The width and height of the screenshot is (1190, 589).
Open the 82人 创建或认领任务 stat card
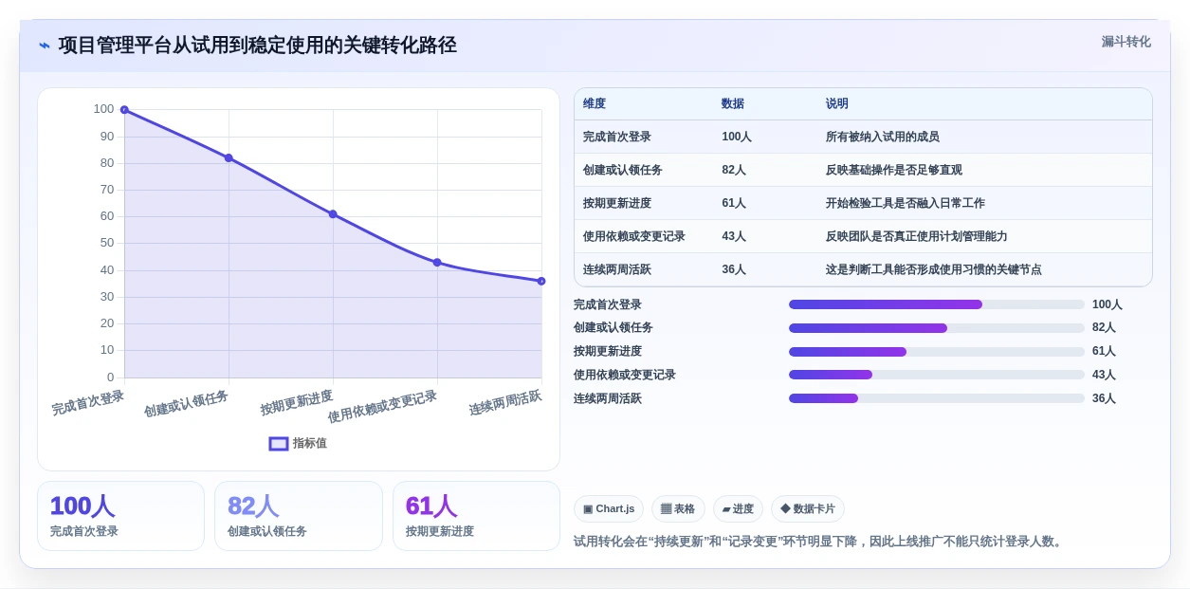[299, 516]
